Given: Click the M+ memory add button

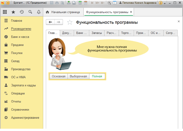Looking at the screenshot, I should pos(97,3).
